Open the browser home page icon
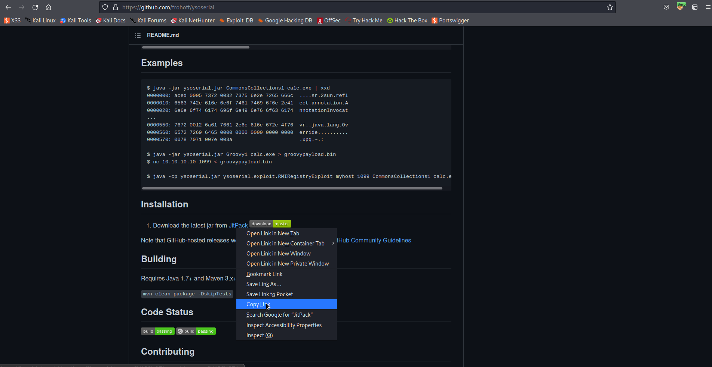 click(48, 7)
